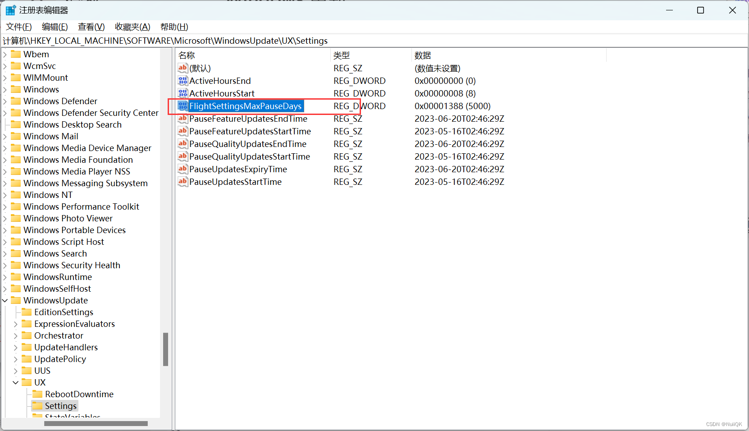The image size is (749, 431).
Task: Click the UpdatePolicy folder icon
Action: (27, 359)
